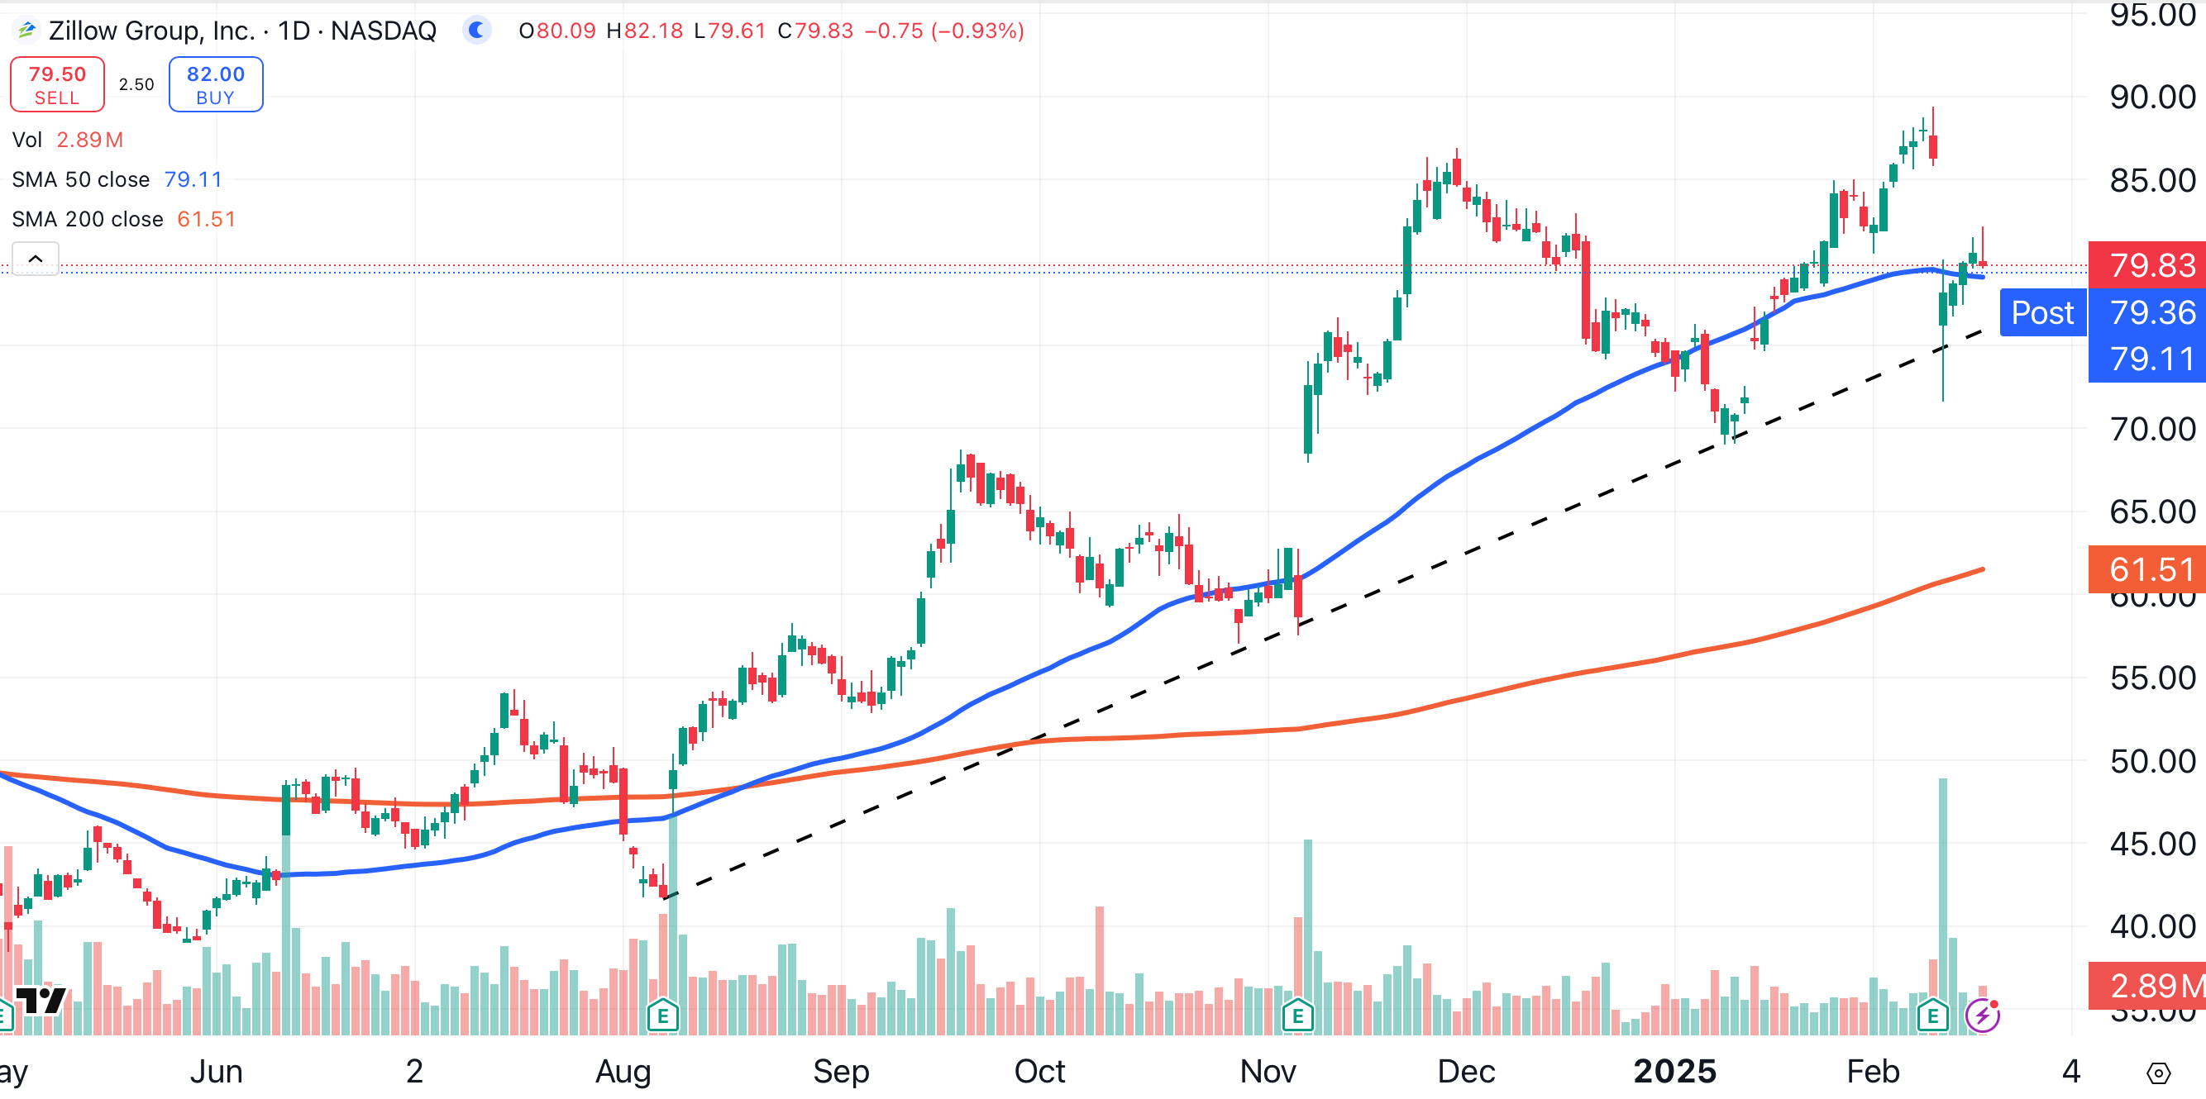Click the purple lightning bolt event icon
This screenshot has width=2206, height=1099.
click(1982, 1016)
